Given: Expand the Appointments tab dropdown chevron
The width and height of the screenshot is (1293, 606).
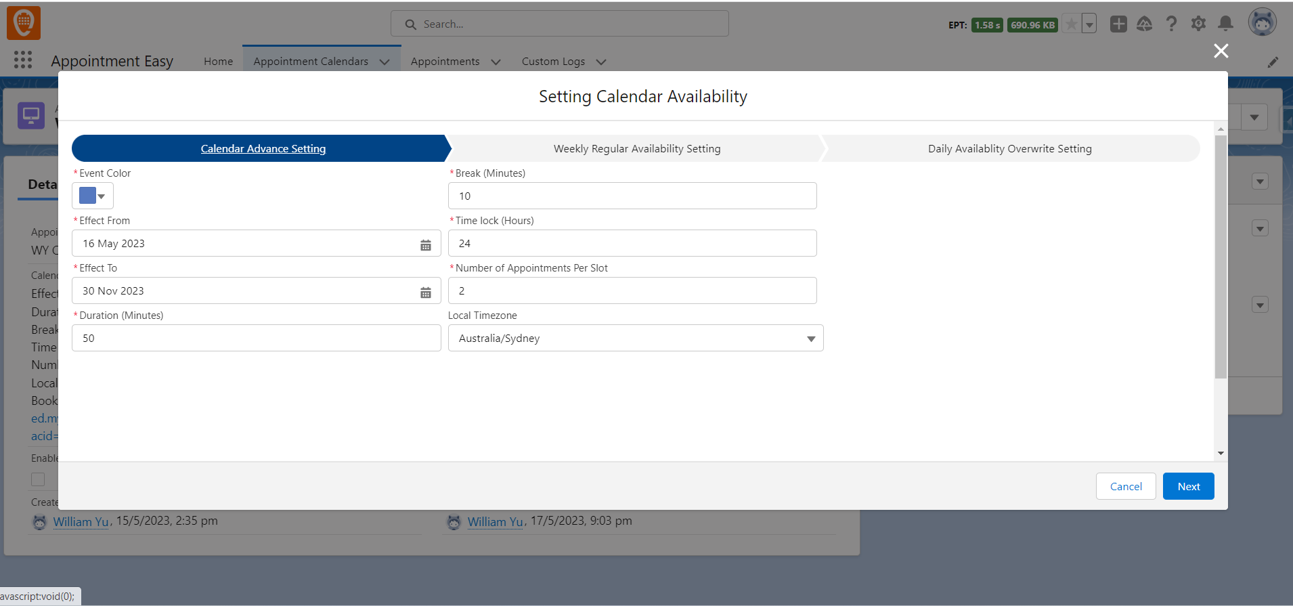Looking at the screenshot, I should point(496,62).
